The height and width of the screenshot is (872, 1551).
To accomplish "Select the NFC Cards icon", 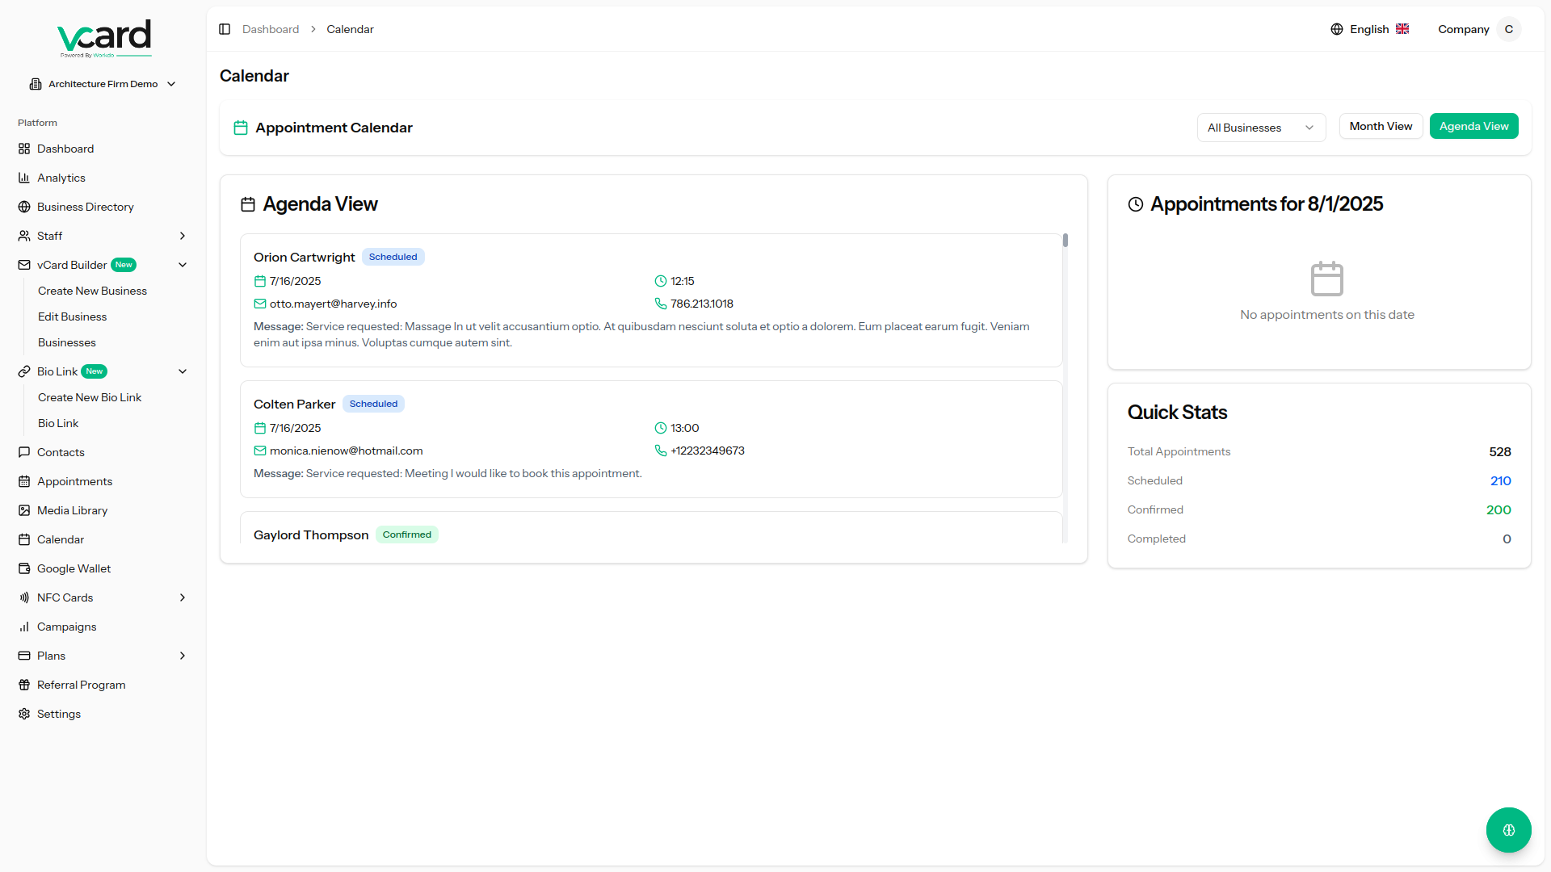I will pyautogui.click(x=24, y=597).
